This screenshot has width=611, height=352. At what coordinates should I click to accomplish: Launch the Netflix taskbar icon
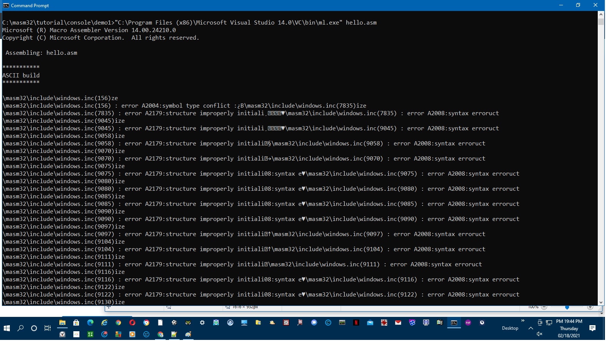pos(356,323)
